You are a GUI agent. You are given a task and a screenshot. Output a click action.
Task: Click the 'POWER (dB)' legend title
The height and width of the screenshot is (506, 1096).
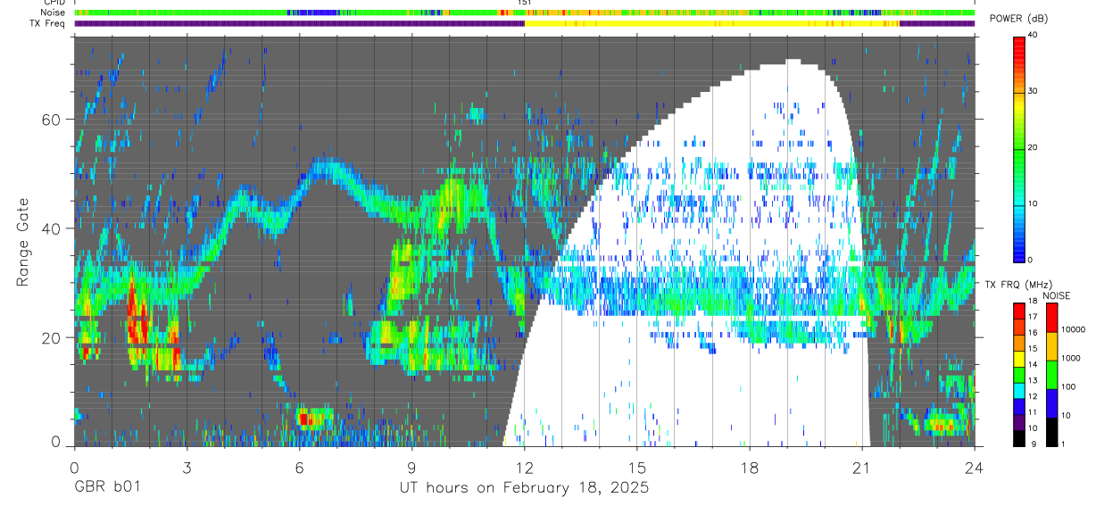tap(1020, 19)
